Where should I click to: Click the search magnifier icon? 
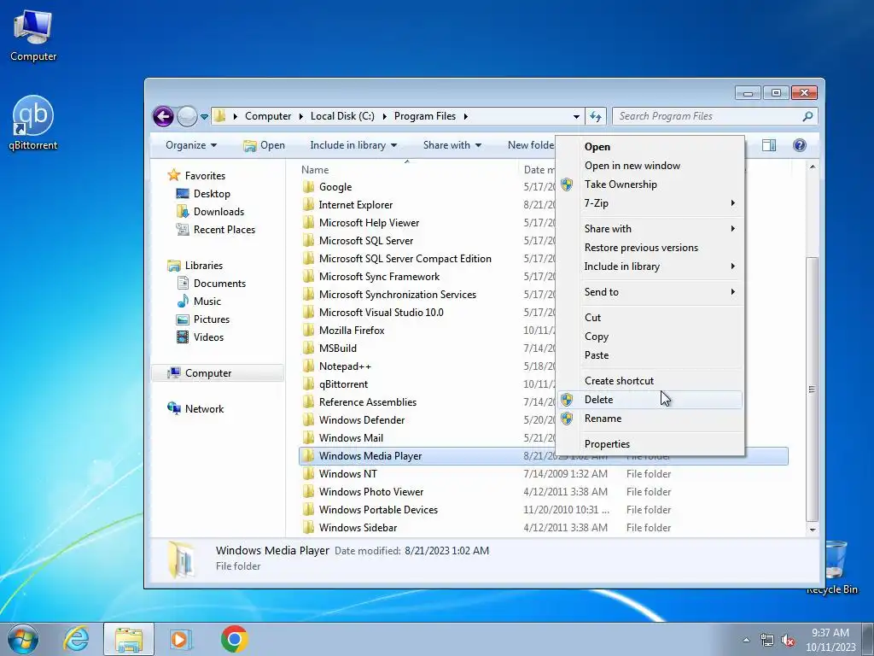coord(807,116)
